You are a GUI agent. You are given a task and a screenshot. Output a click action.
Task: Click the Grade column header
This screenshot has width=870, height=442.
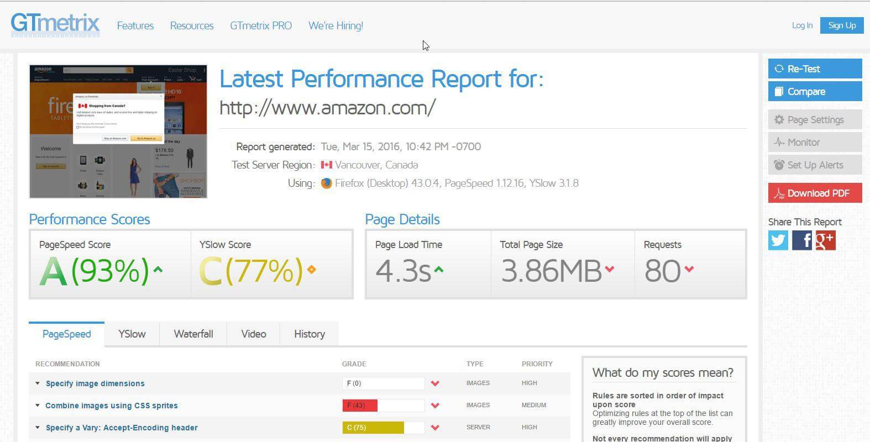pos(354,364)
